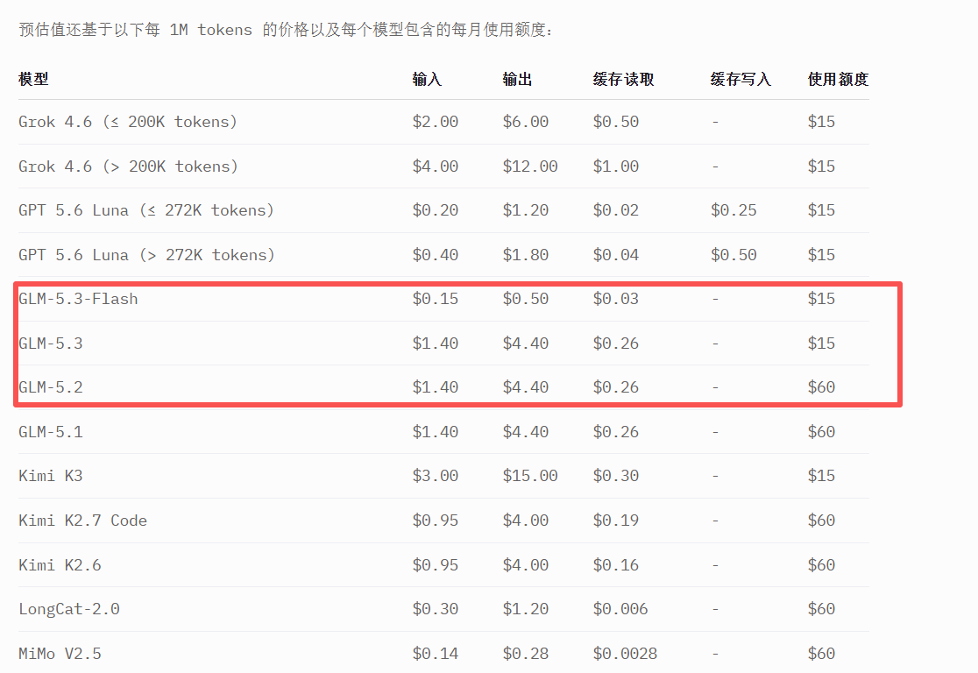This screenshot has height=673, width=978.
Task: Select GPT 5.6 Luna (> 272K tokens) name
Action: point(146,255)
